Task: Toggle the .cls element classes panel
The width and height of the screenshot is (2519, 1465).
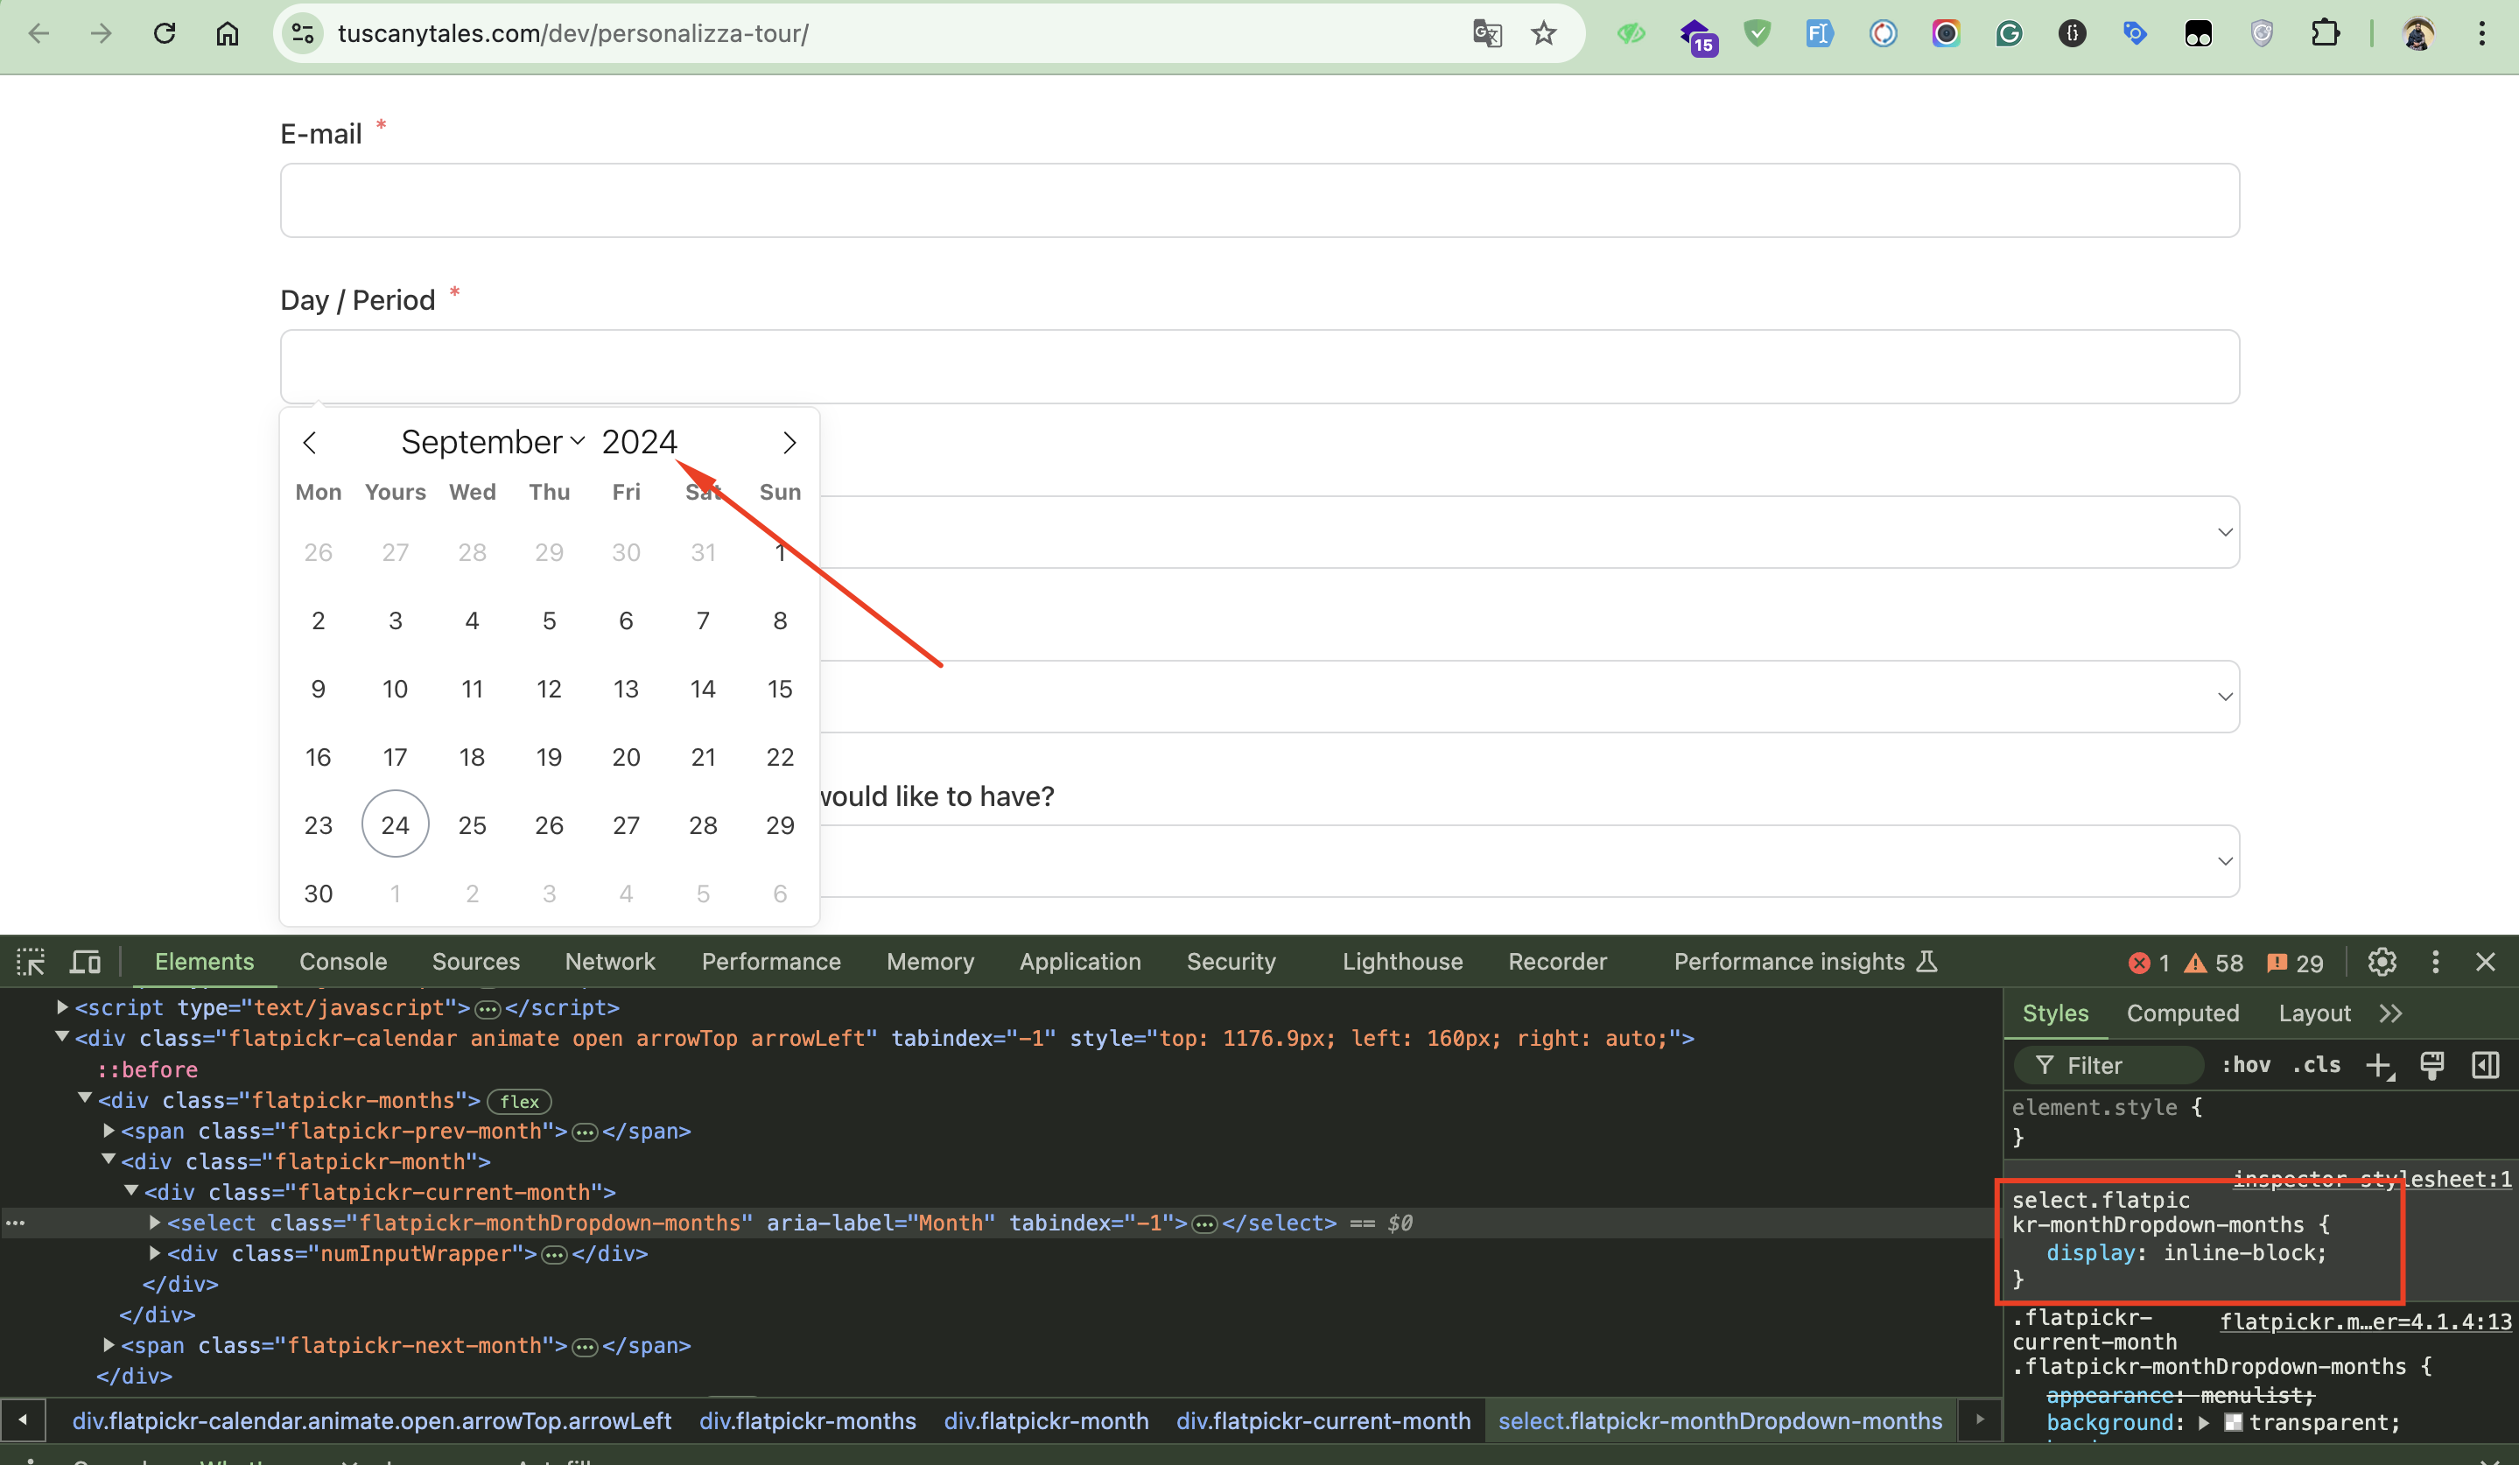Action: point(2316,1065)
